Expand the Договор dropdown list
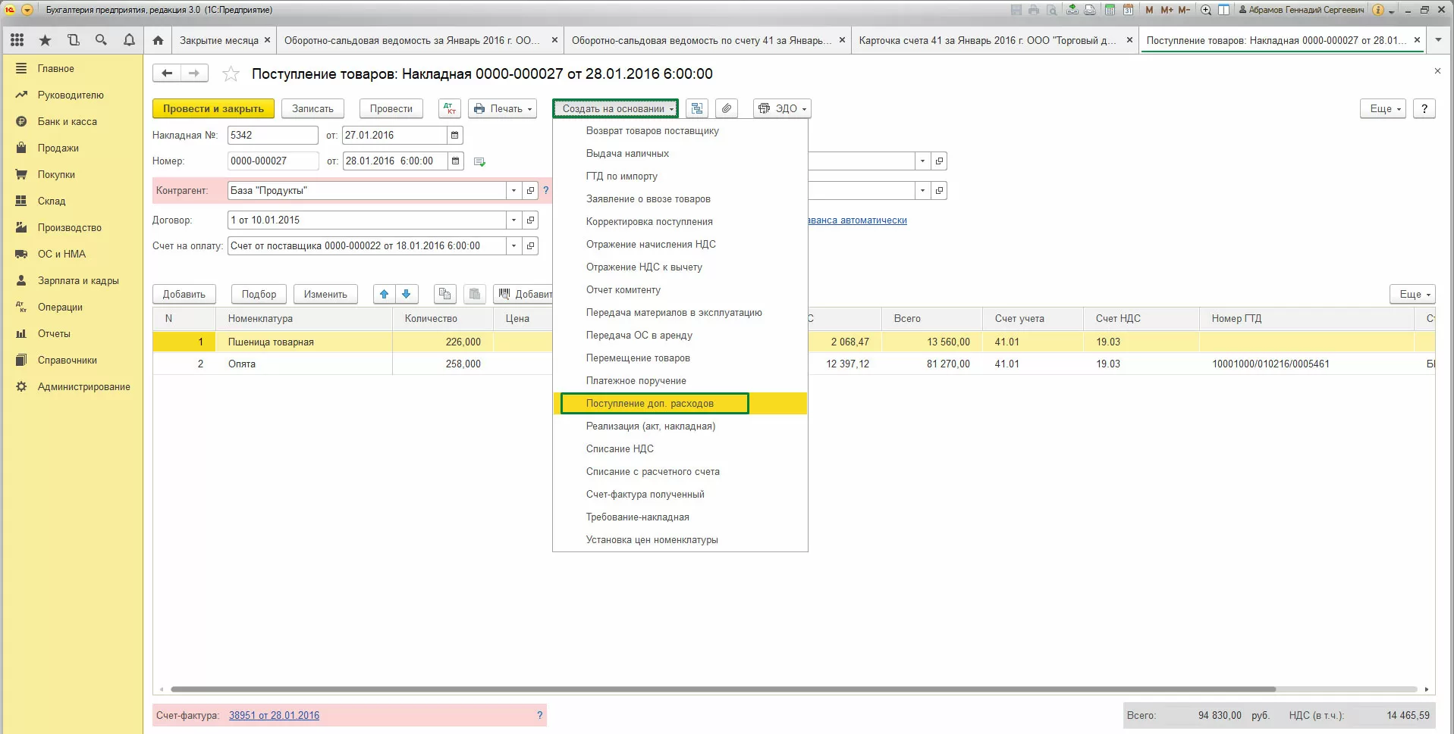The image size is (1454, 734). tap(513, 220)
